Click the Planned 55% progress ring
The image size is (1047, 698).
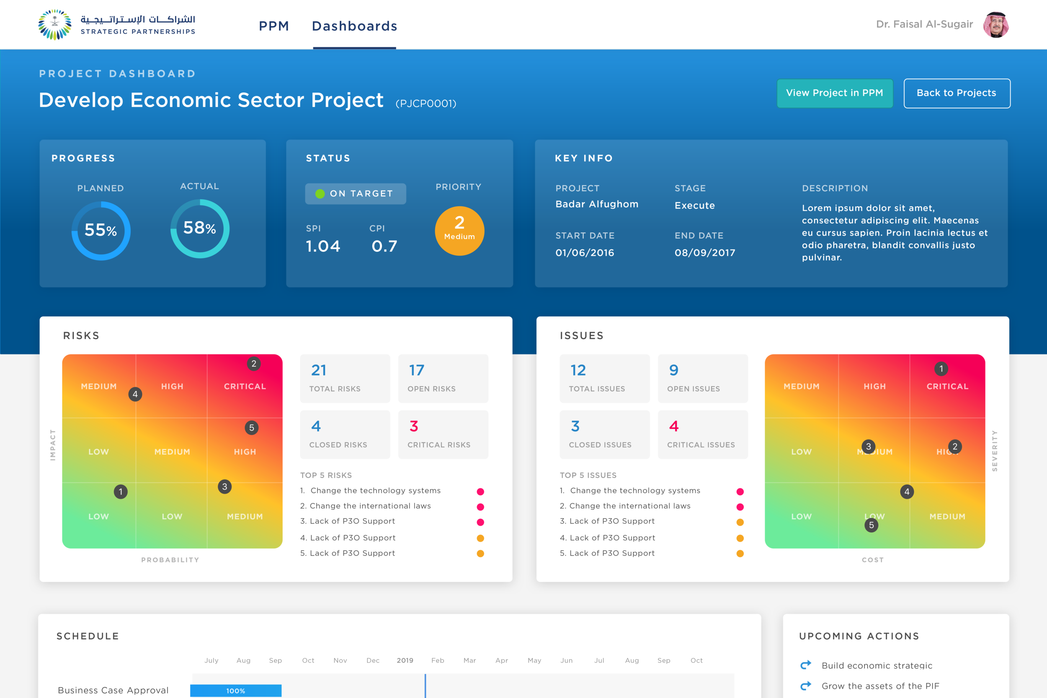coord(101,231)
